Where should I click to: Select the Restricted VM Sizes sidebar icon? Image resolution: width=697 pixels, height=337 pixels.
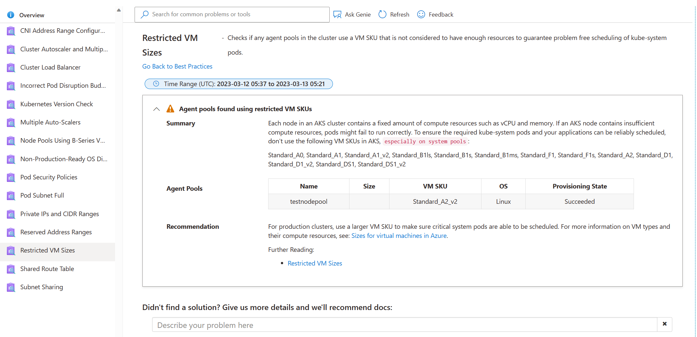click(11, 251)
